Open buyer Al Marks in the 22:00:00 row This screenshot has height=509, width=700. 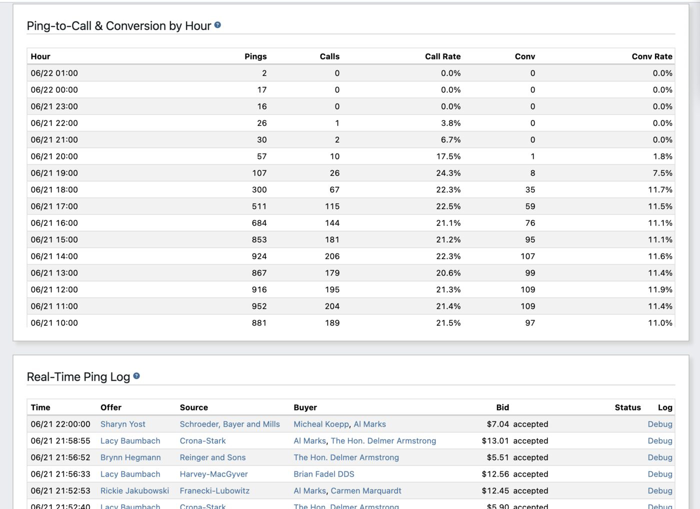(x=370, y=424)
